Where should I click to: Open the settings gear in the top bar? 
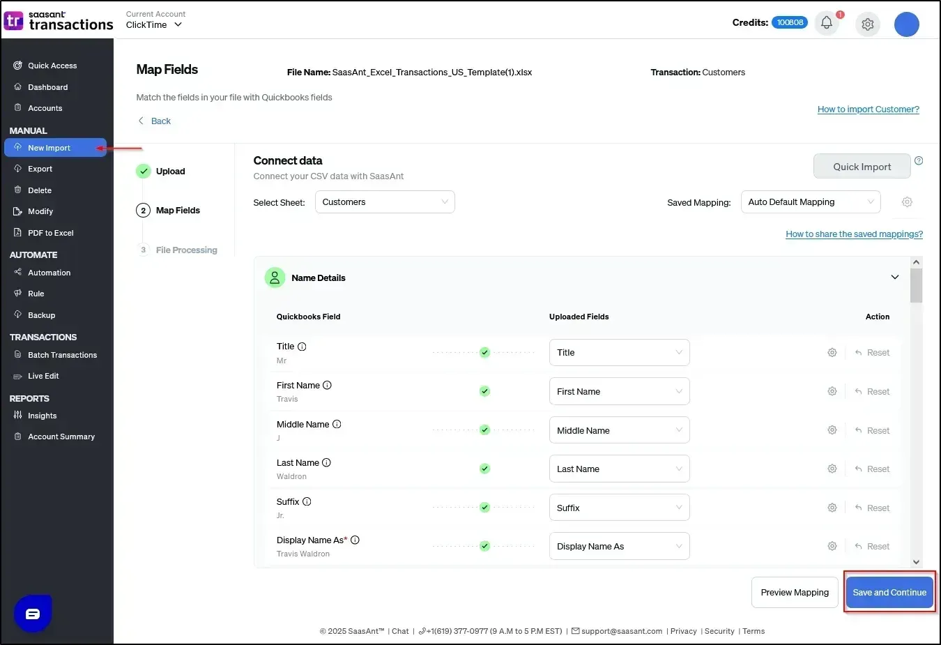(x=868, y=24)
